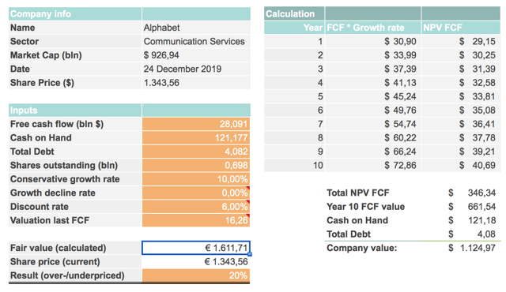
Task: Select the Market Cap value $ 926,94
Action: [x=196, y=55]
